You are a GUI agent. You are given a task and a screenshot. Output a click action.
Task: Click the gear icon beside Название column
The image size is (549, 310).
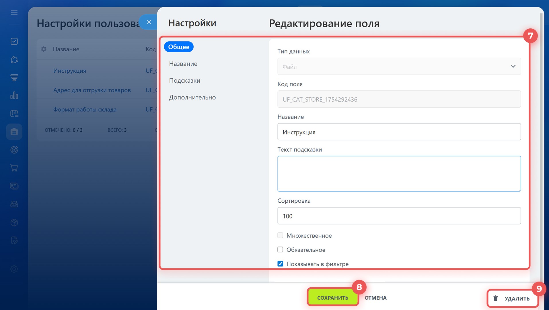(x=44, y=49)
